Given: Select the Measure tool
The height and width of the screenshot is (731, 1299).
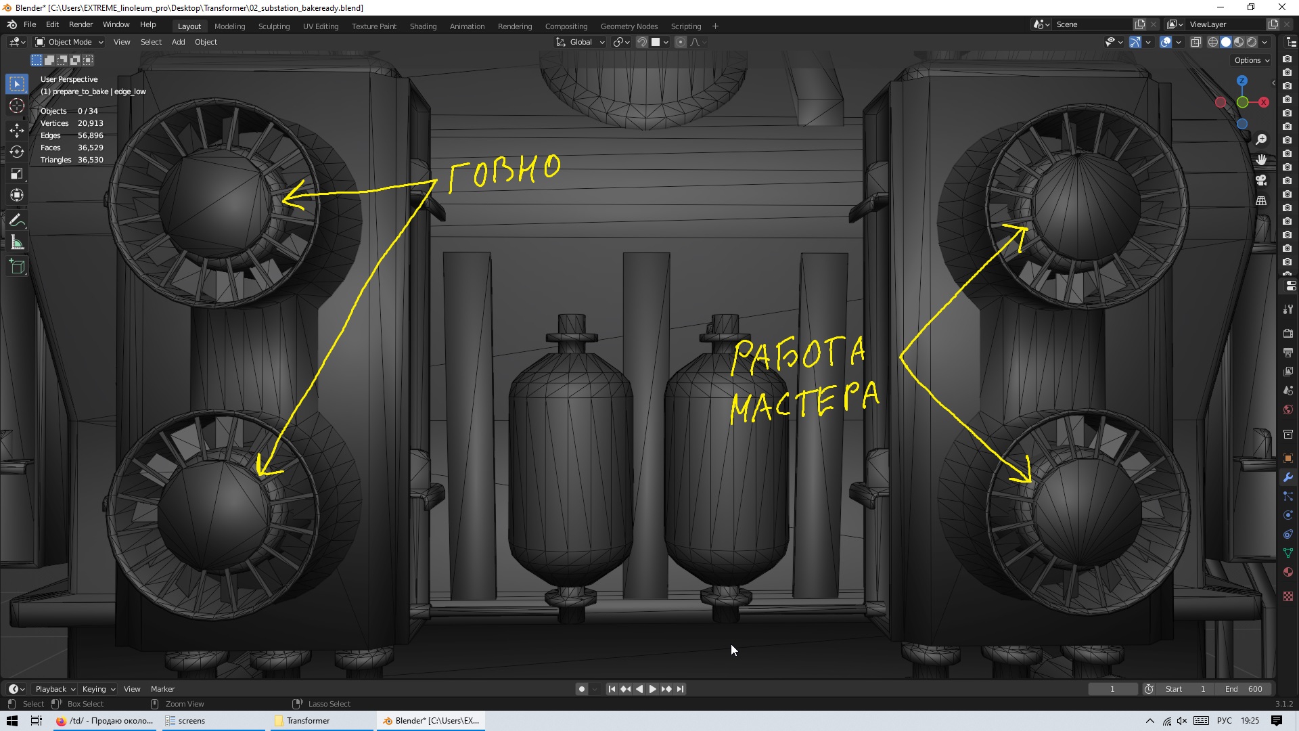Looking at the screenshot, I should click(x=17, y=243).
